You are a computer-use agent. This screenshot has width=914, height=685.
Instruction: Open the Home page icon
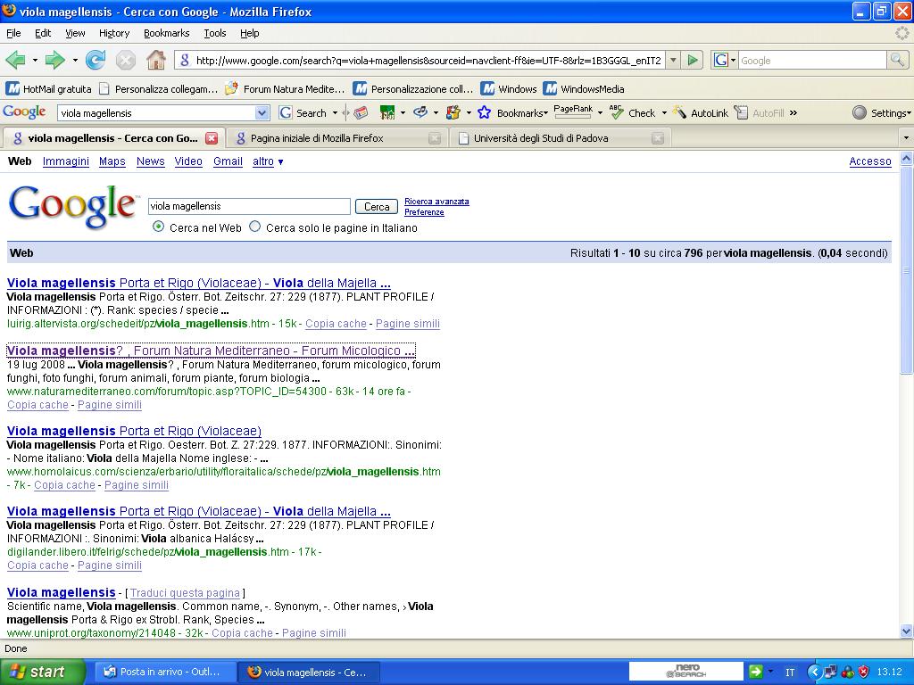click(x=155, y=60)
